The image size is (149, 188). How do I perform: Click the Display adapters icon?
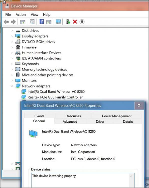pos(18,36)
